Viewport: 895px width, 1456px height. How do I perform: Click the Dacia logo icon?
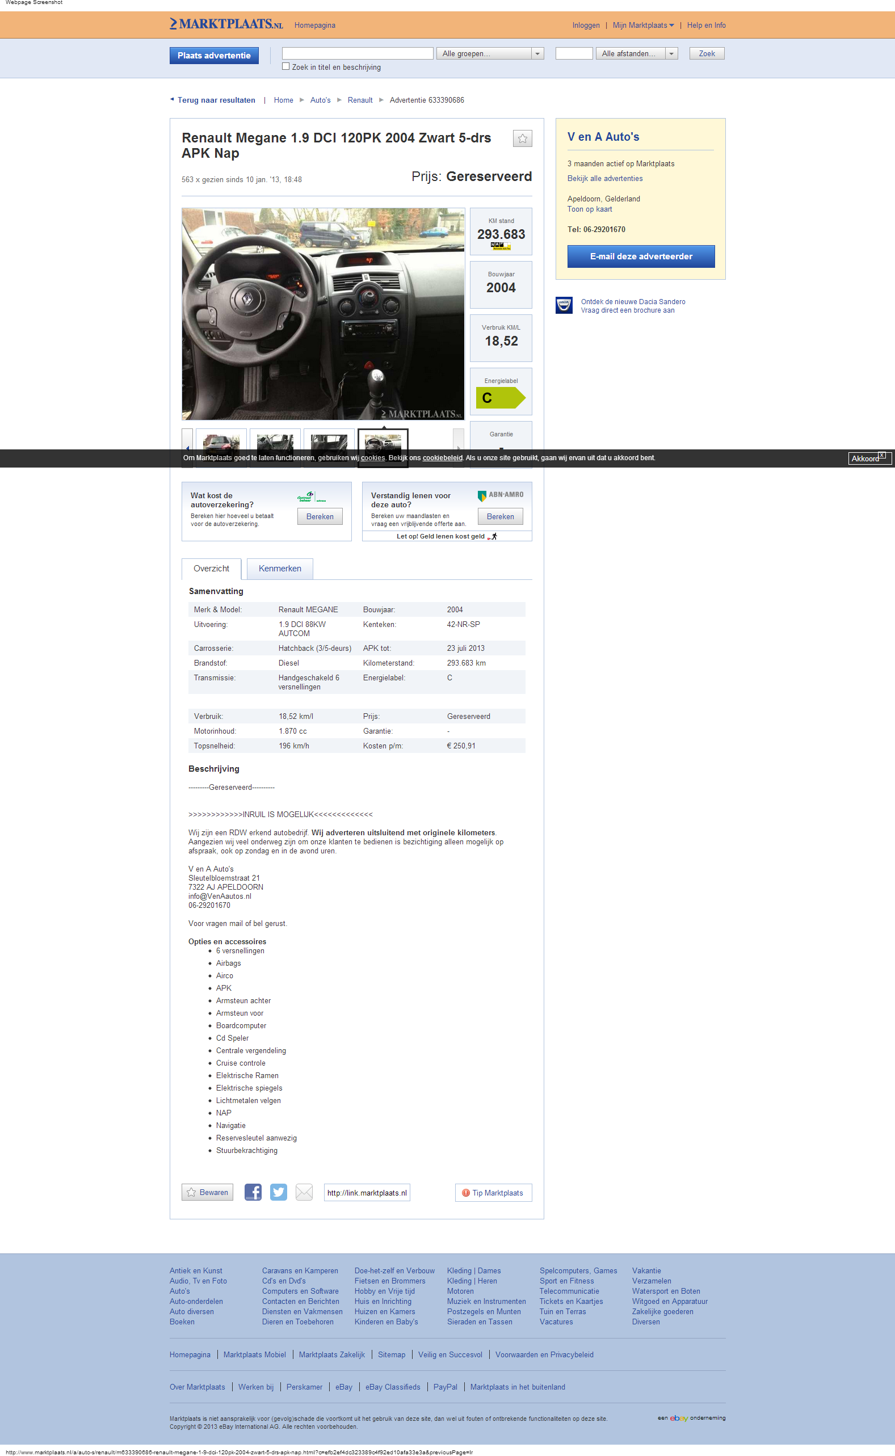click(564, 305)
